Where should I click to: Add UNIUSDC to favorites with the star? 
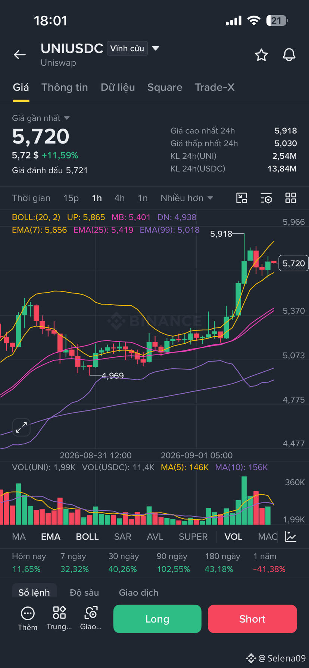coord(261,55)
